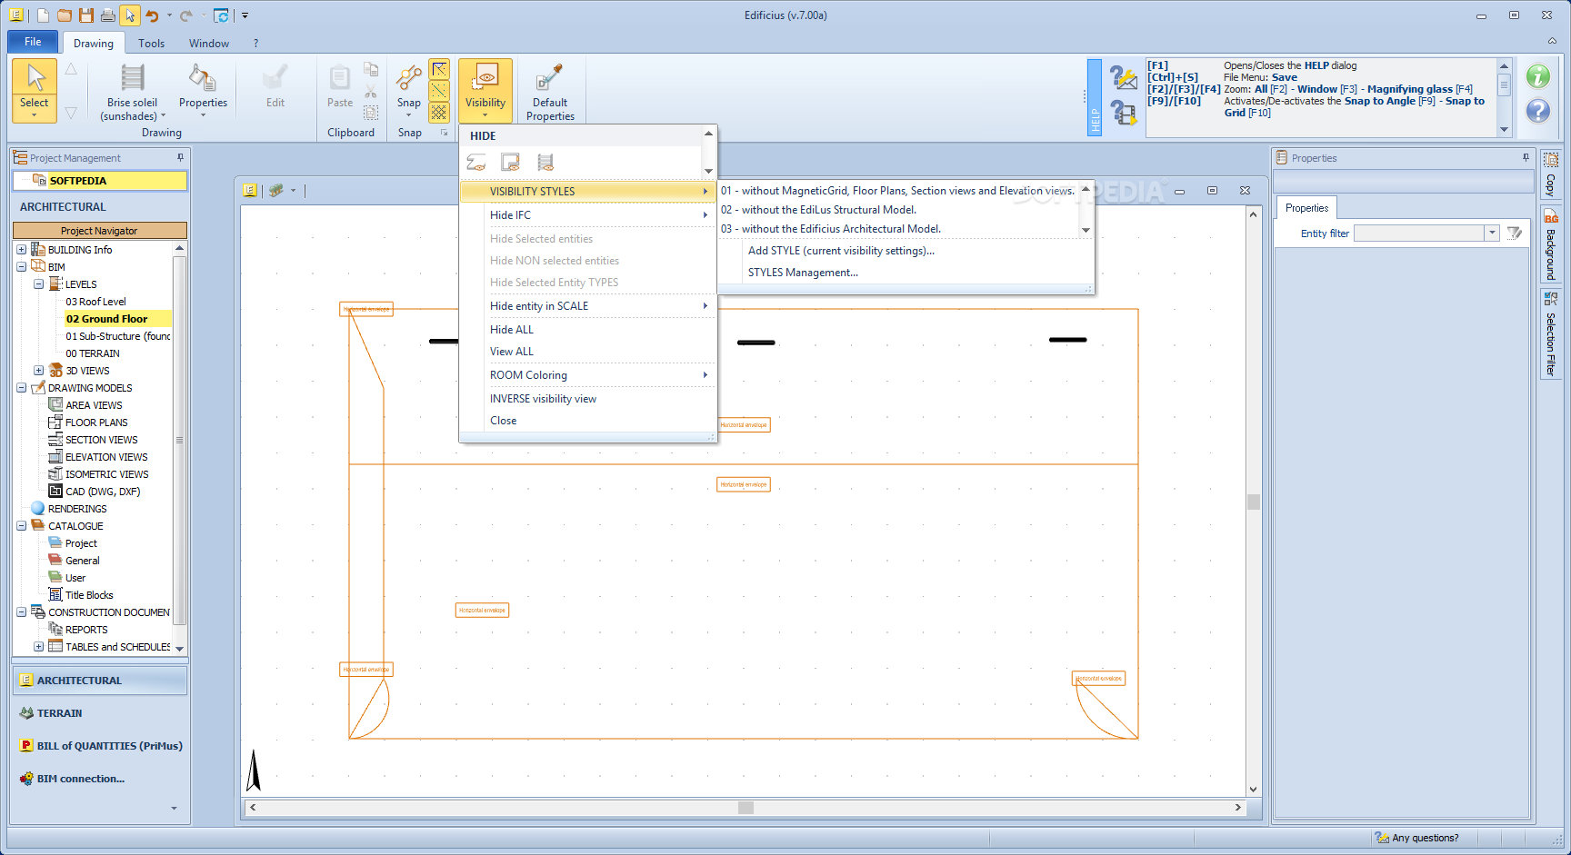Collapse the DRAWING MODELS tree node
Viewport: 1571px width, 855px height.
21,388
